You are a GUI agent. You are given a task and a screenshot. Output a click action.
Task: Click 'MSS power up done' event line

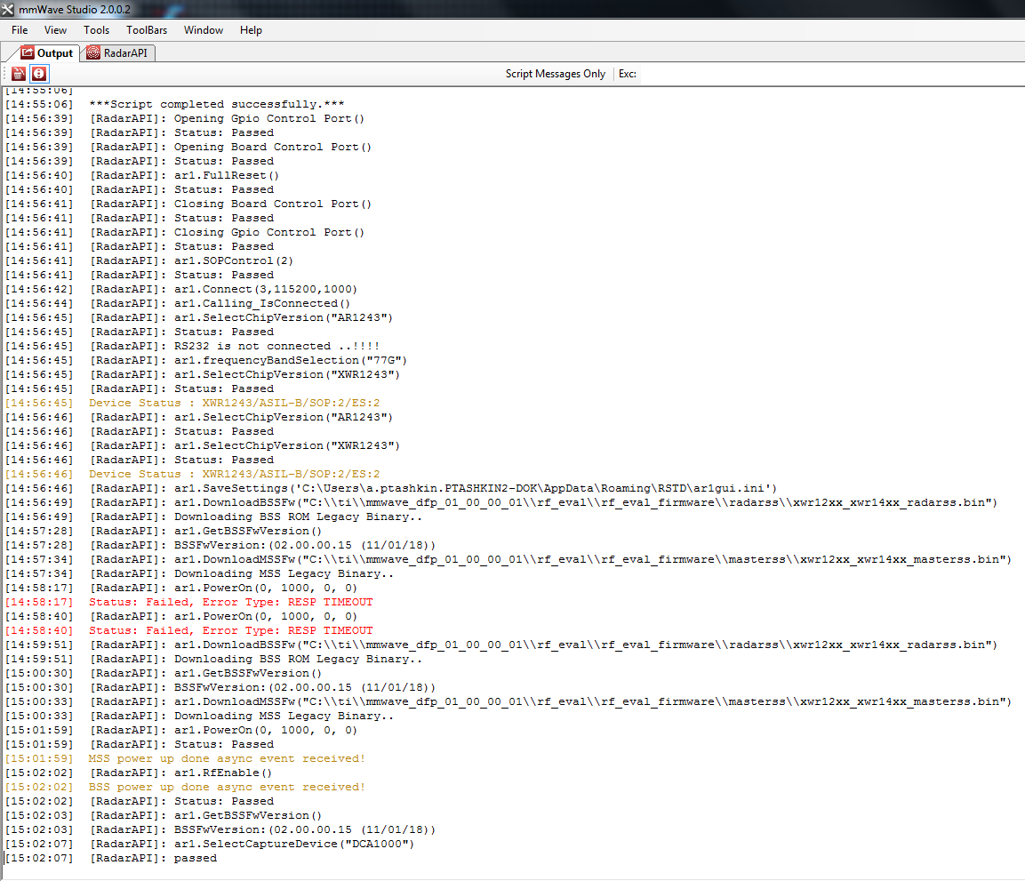185,759
